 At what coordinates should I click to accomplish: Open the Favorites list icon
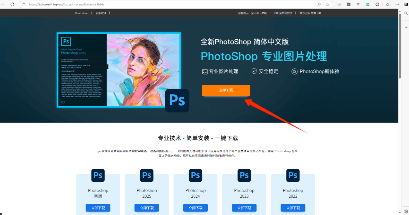click(387, 4)
